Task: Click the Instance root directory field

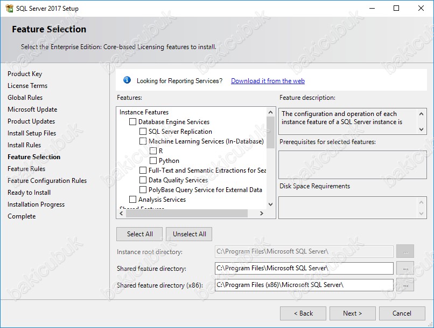Action: (x=304, y=251)
